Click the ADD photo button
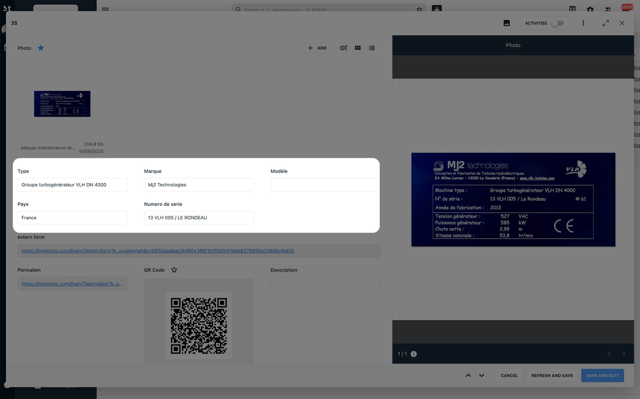Screen dimensions: 640x399 pos(317,48)
